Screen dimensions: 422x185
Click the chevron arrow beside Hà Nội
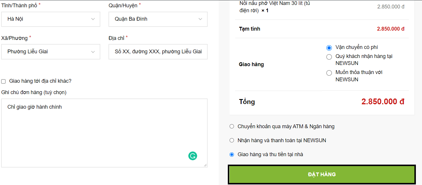[93, 19]
